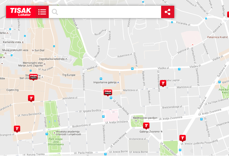Screen dimensions: 229x156
Task: Click Park Josipa Jurja Strossmayera label
Action: (56, 142)
